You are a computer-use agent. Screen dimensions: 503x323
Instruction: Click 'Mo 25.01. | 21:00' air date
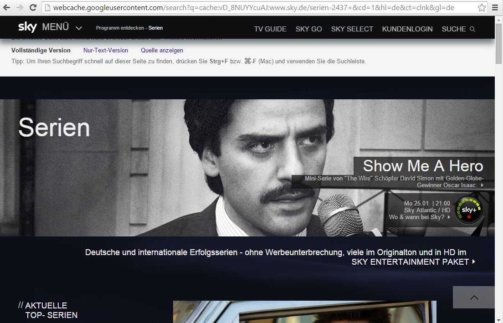tap(427, 203)
